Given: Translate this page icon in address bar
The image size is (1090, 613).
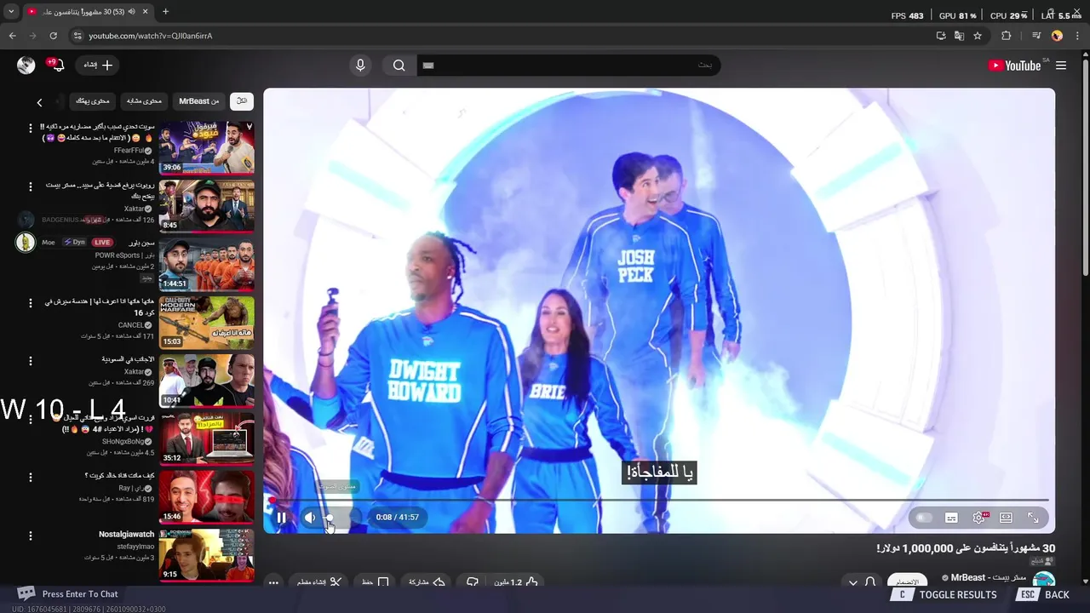Looking at the screenshot, I should tap(959, 36).
